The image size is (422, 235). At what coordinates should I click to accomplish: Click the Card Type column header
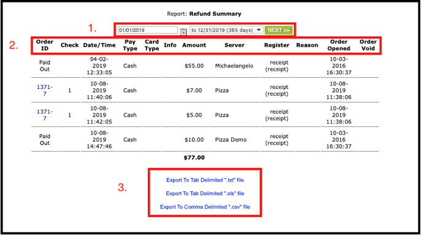click(152, 45)
